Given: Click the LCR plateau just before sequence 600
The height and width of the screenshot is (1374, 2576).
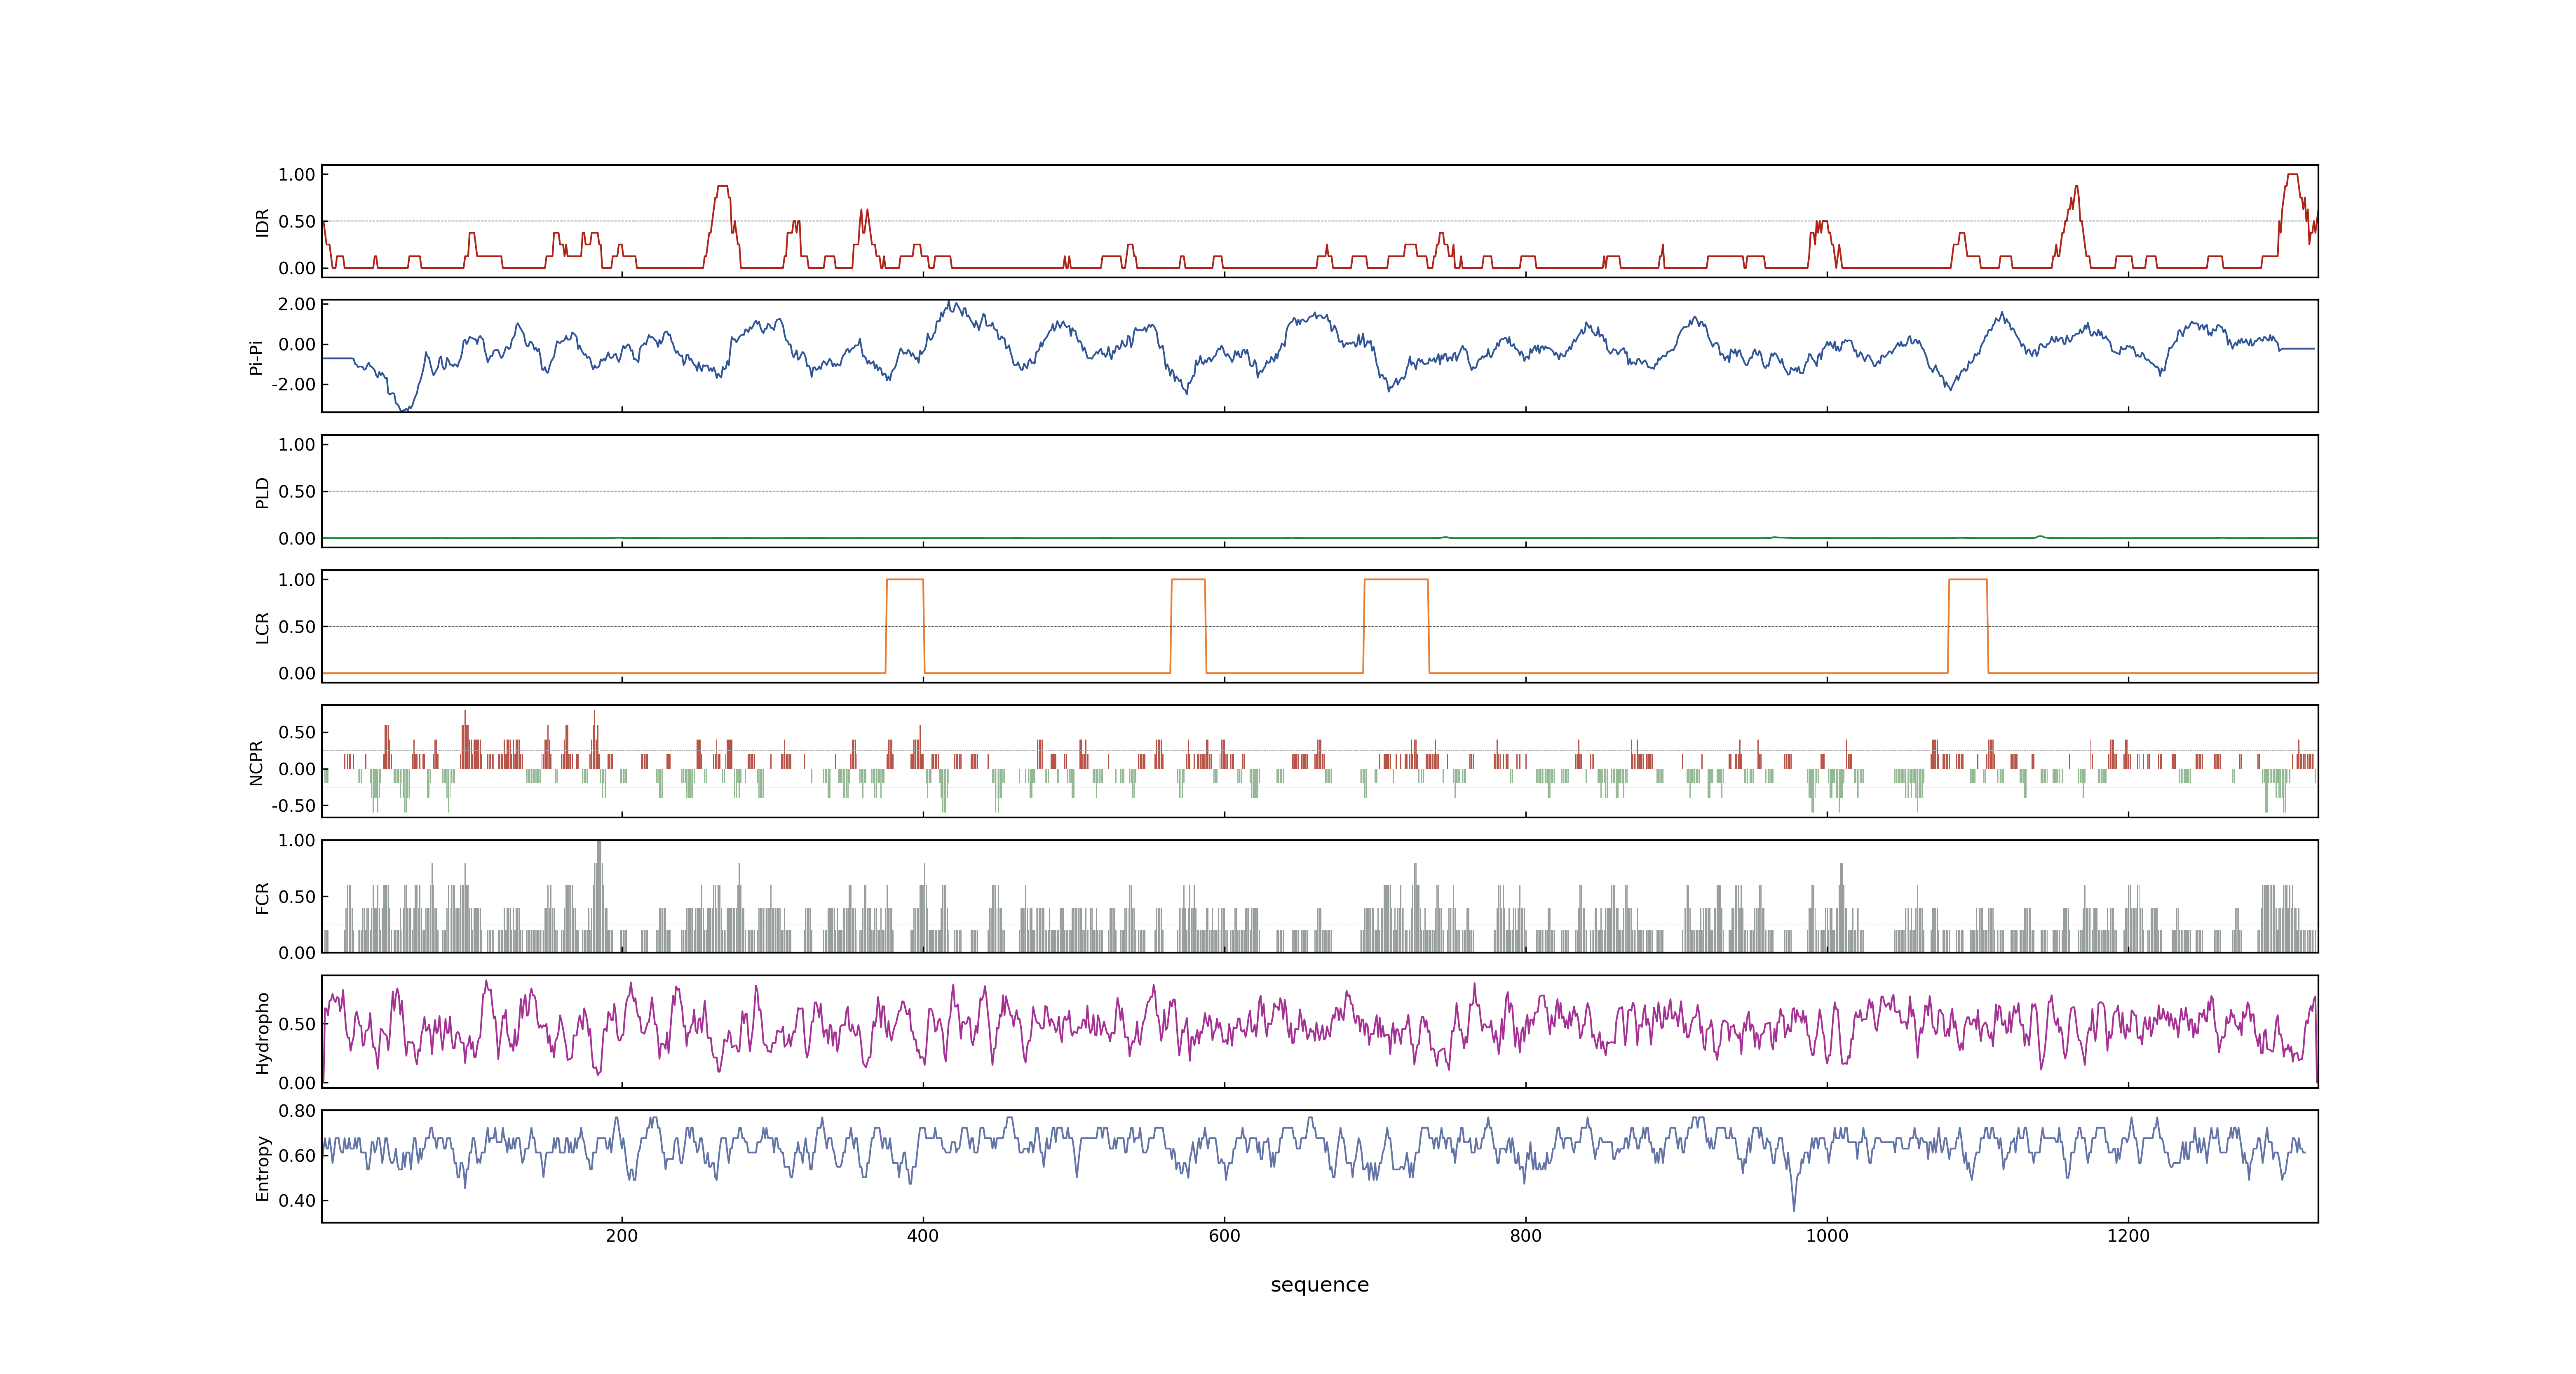Looking at the screenshot, I should click(1188, 580).
